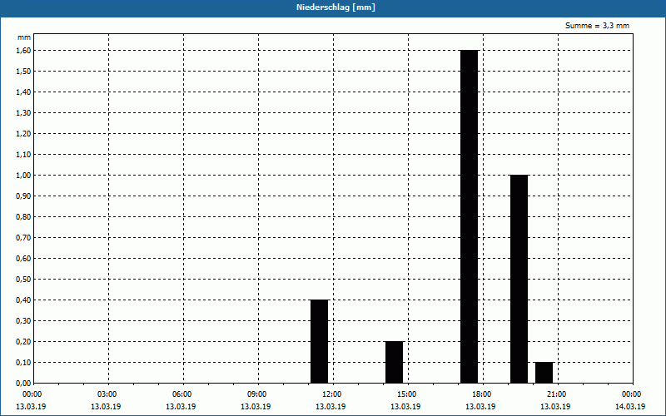
Task: Click the 12:00 time label
Action: tap(331, 394)
